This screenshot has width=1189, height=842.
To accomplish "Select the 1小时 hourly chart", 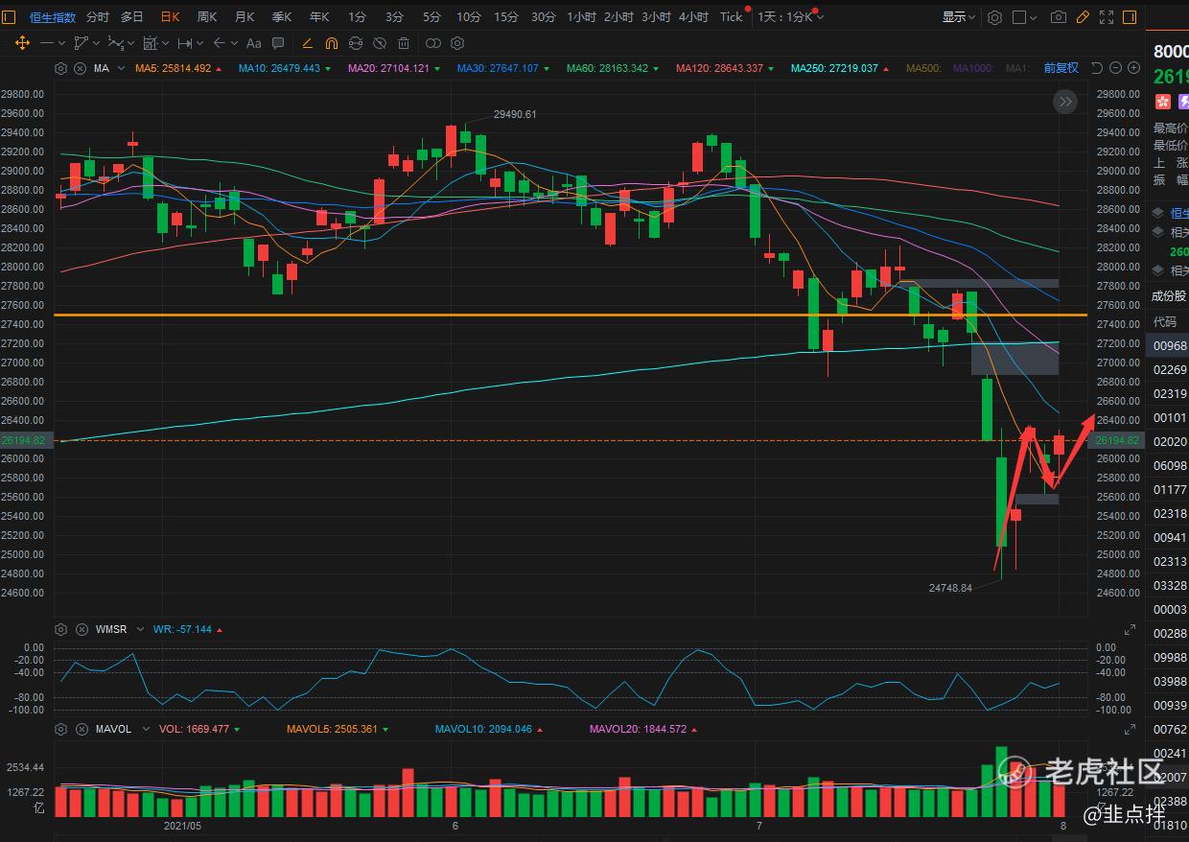I will 581,17.
